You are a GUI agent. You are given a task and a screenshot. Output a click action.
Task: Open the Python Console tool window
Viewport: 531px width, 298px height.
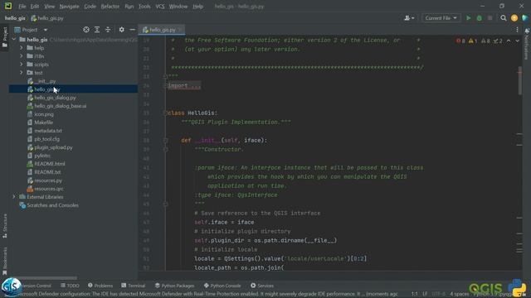click(x=222, y=286)
